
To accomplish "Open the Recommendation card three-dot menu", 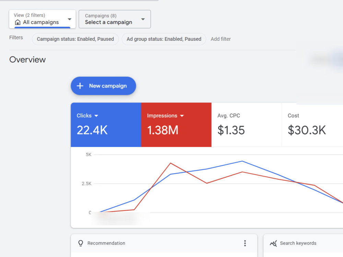I will pyautogui.click(x=245, y=243).
